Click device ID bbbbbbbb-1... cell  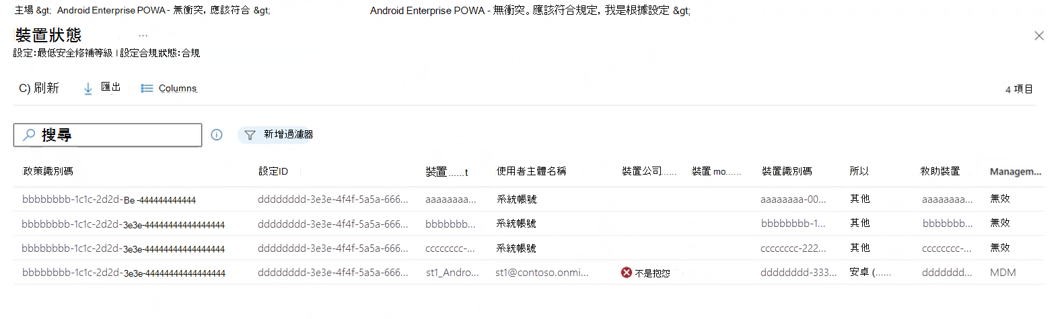click(x=793, y=224)
